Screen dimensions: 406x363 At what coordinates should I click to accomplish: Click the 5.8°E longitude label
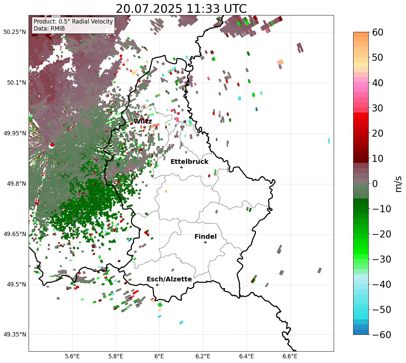click(x=116, y=356)
